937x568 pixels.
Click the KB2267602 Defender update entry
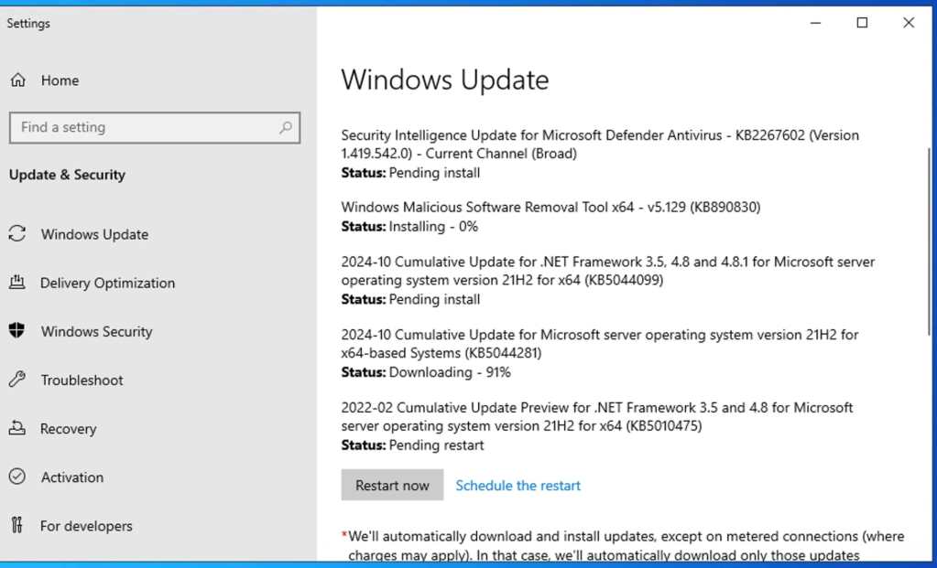600,135
